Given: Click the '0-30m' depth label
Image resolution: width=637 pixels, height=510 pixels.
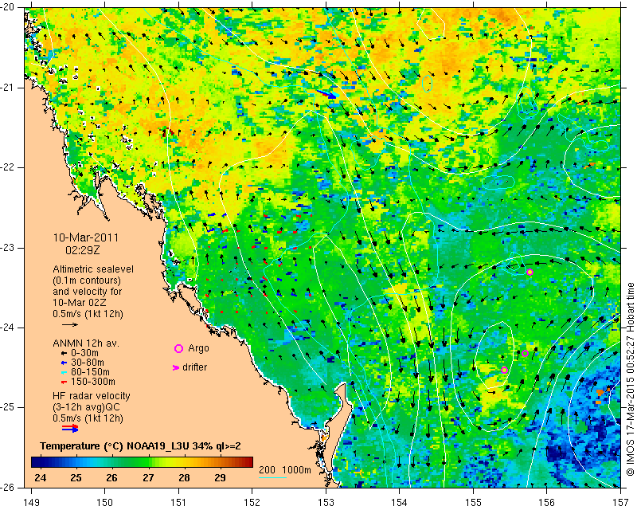Looking at the screenshot, I should [84, 353].
